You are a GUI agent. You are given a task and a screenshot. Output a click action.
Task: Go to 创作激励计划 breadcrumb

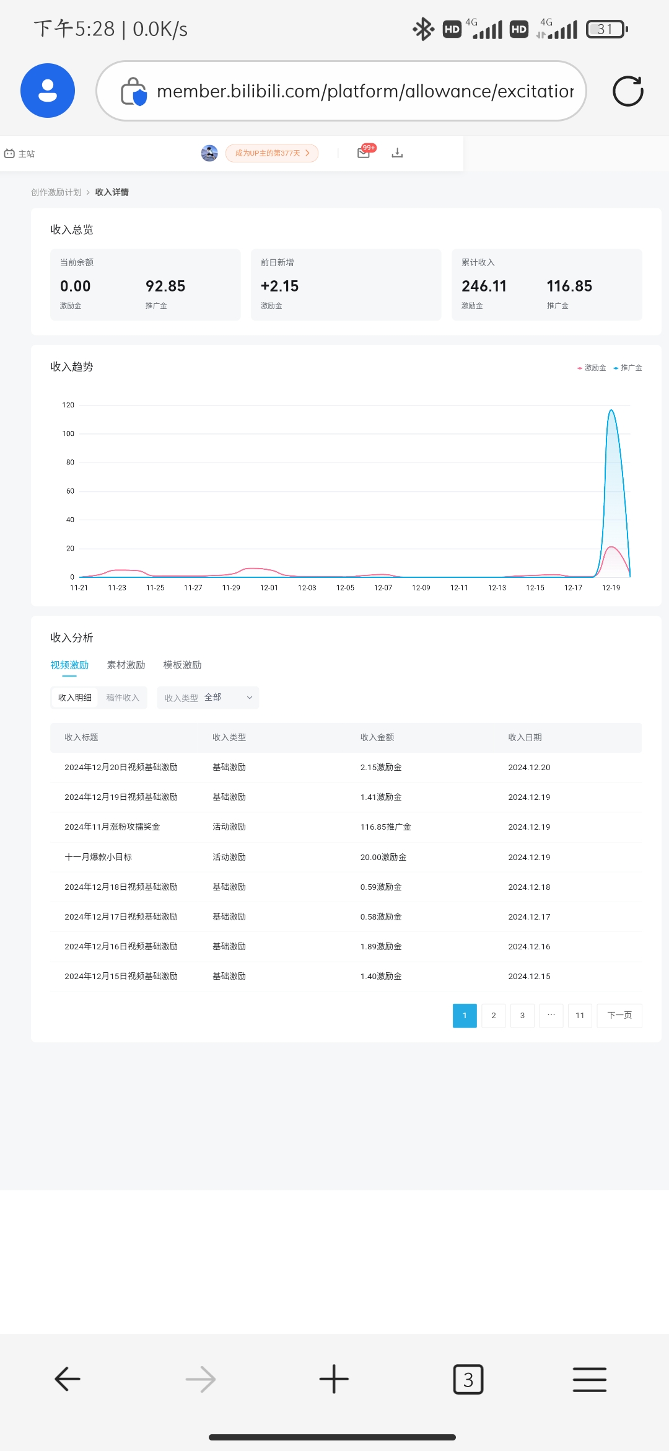(56, 192)
